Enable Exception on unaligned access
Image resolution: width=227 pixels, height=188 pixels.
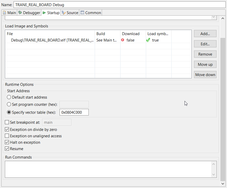[7, 136]
